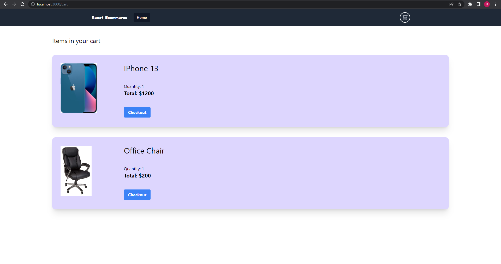Checkout the IPhone 13 item
The height and width of the screenshot is (264, 501).
coord(137,112)
